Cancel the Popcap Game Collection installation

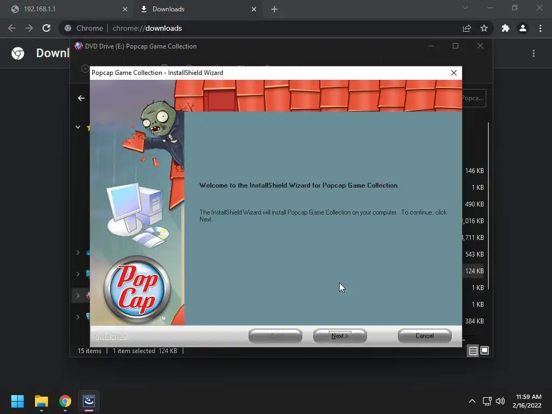[425, 336]
